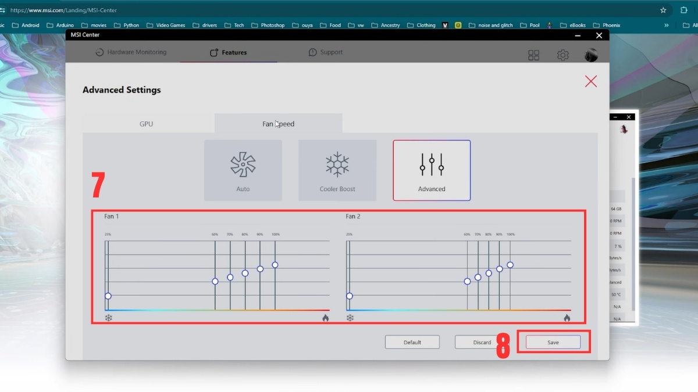The image size is (698, 392).
Task: Click Fan 1 100% slider handle
Action: [x=275, y=265]
